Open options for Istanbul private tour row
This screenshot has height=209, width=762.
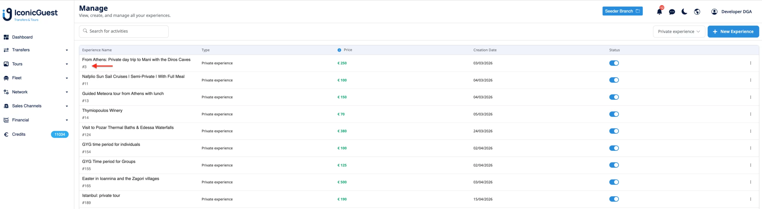click(750, 199)
